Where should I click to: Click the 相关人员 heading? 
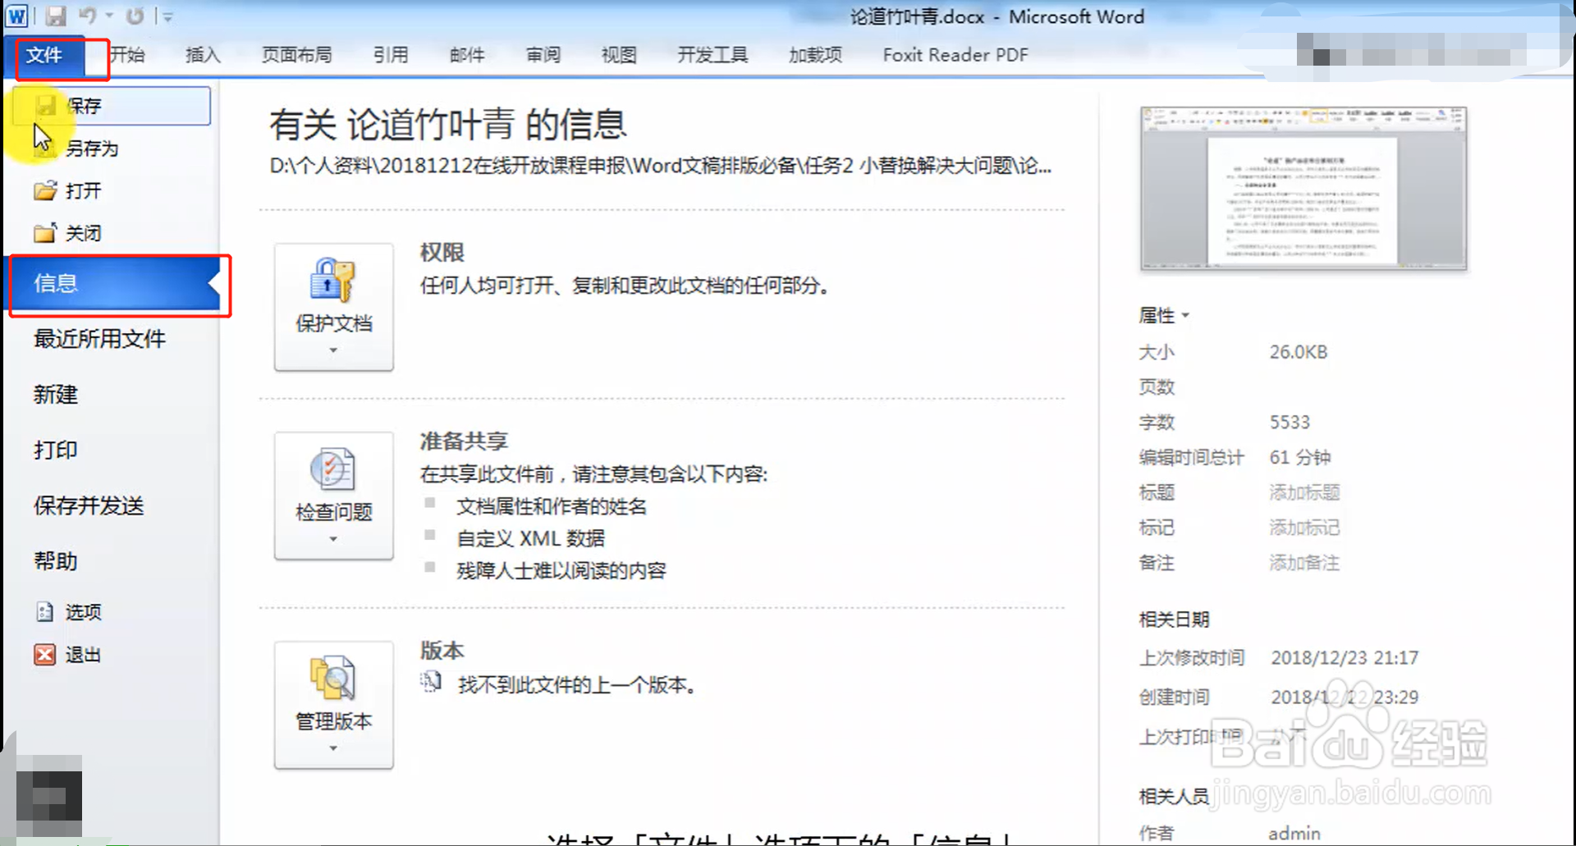tap(1175, 797)
